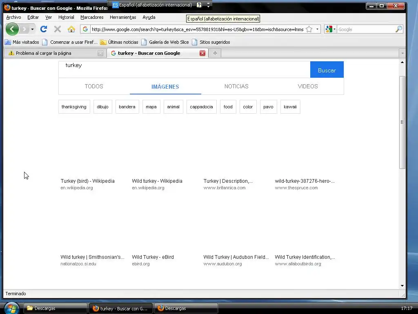Screen dimensions: 418x314
Task: Open the search engine selector dropdown
Action: click(330, 29)
